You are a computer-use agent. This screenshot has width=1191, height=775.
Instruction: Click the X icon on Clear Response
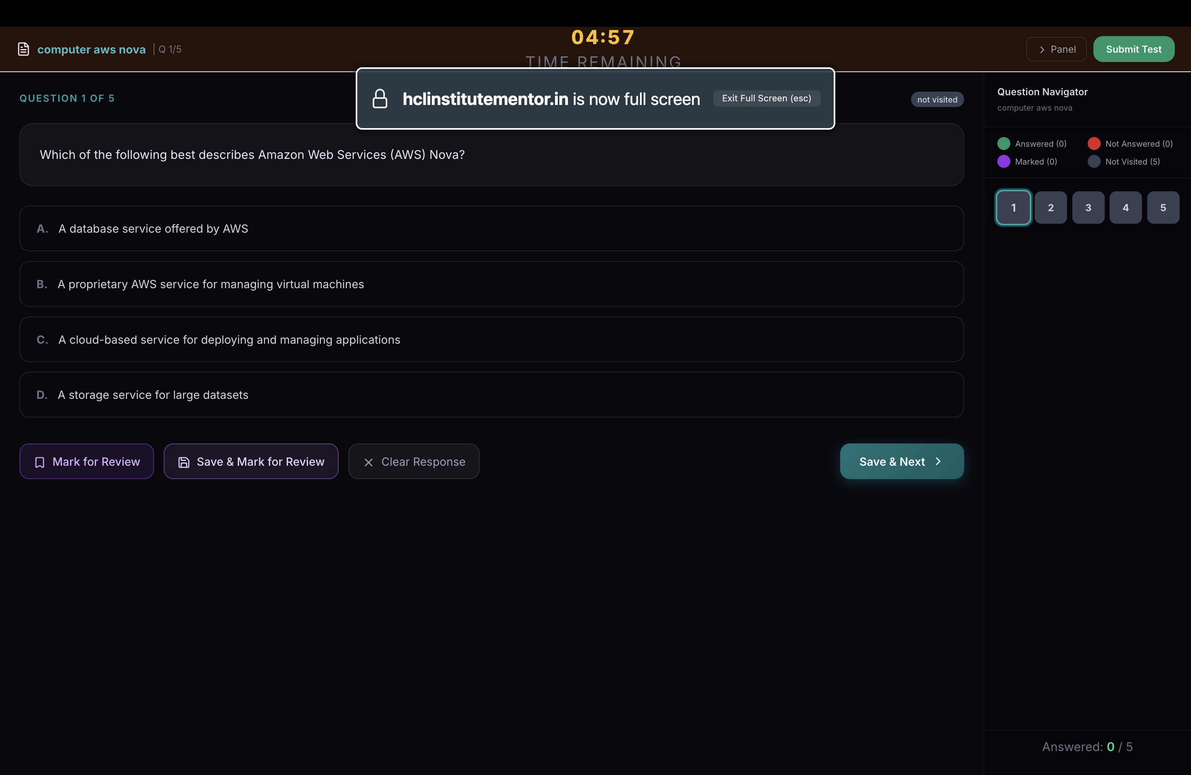[368, 462]
